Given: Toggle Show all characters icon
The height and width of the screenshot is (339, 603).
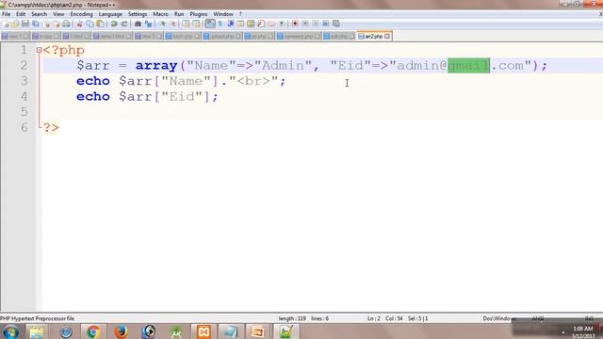Looking at the screenshot, I should point(220,24).
